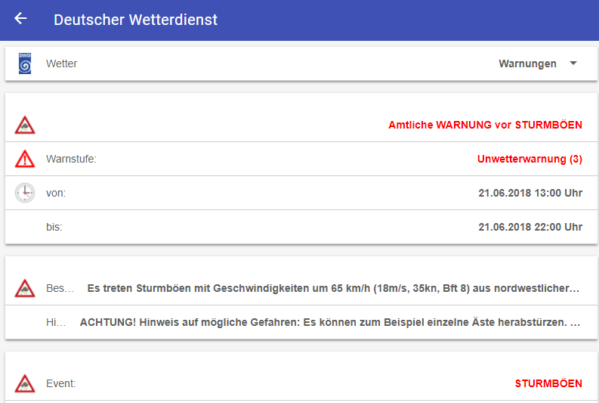Open the ACHTUNG! Hinweis danger text
The image size is (599, 403).
pos(330,322)
